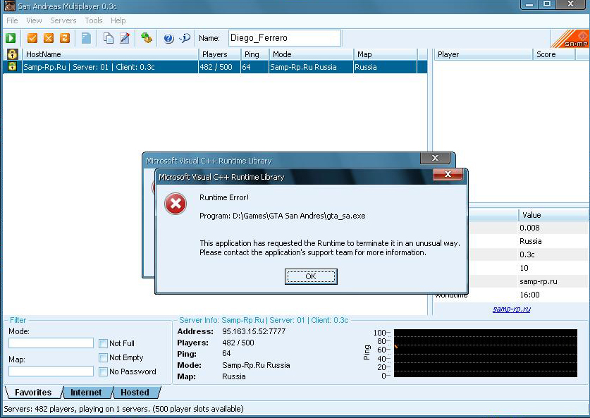The height and width of the screenshot is (418, 590).
Task: Click the address 95.163.15.52:7777 text
Action: point(254,331)
